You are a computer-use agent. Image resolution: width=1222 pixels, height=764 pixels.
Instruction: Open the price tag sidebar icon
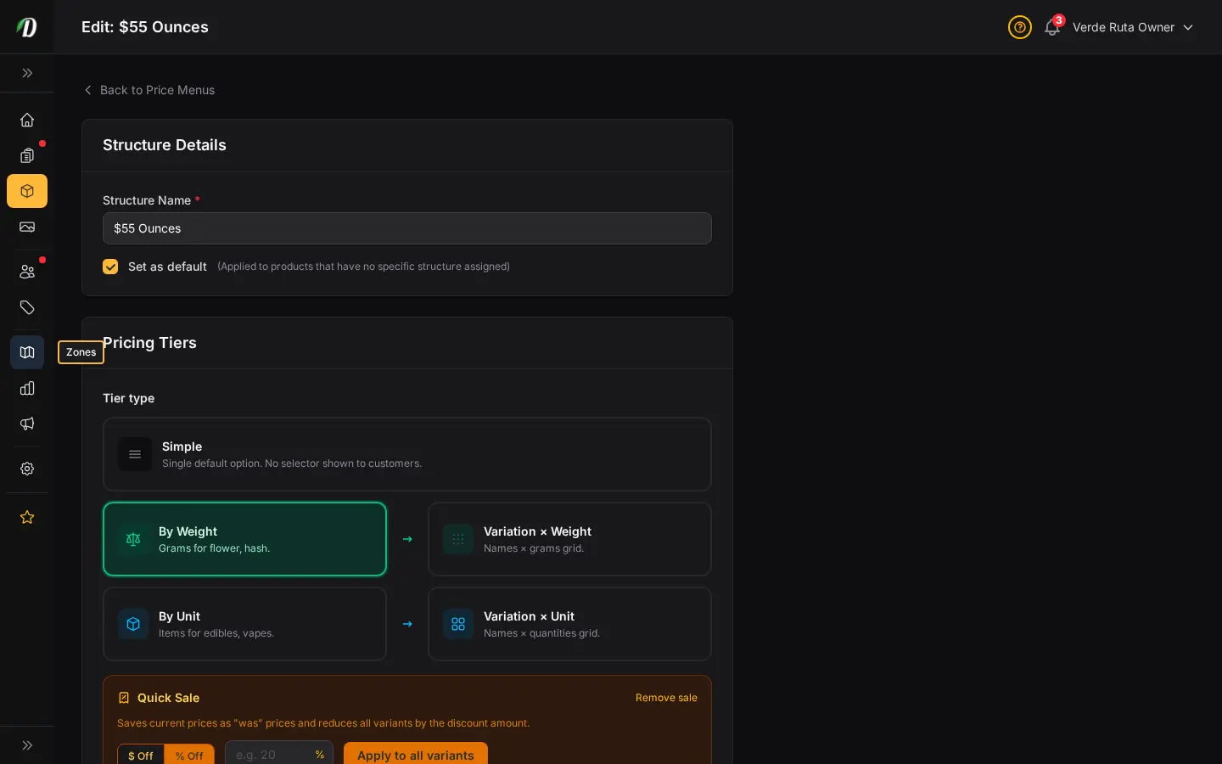pos(27,307)
